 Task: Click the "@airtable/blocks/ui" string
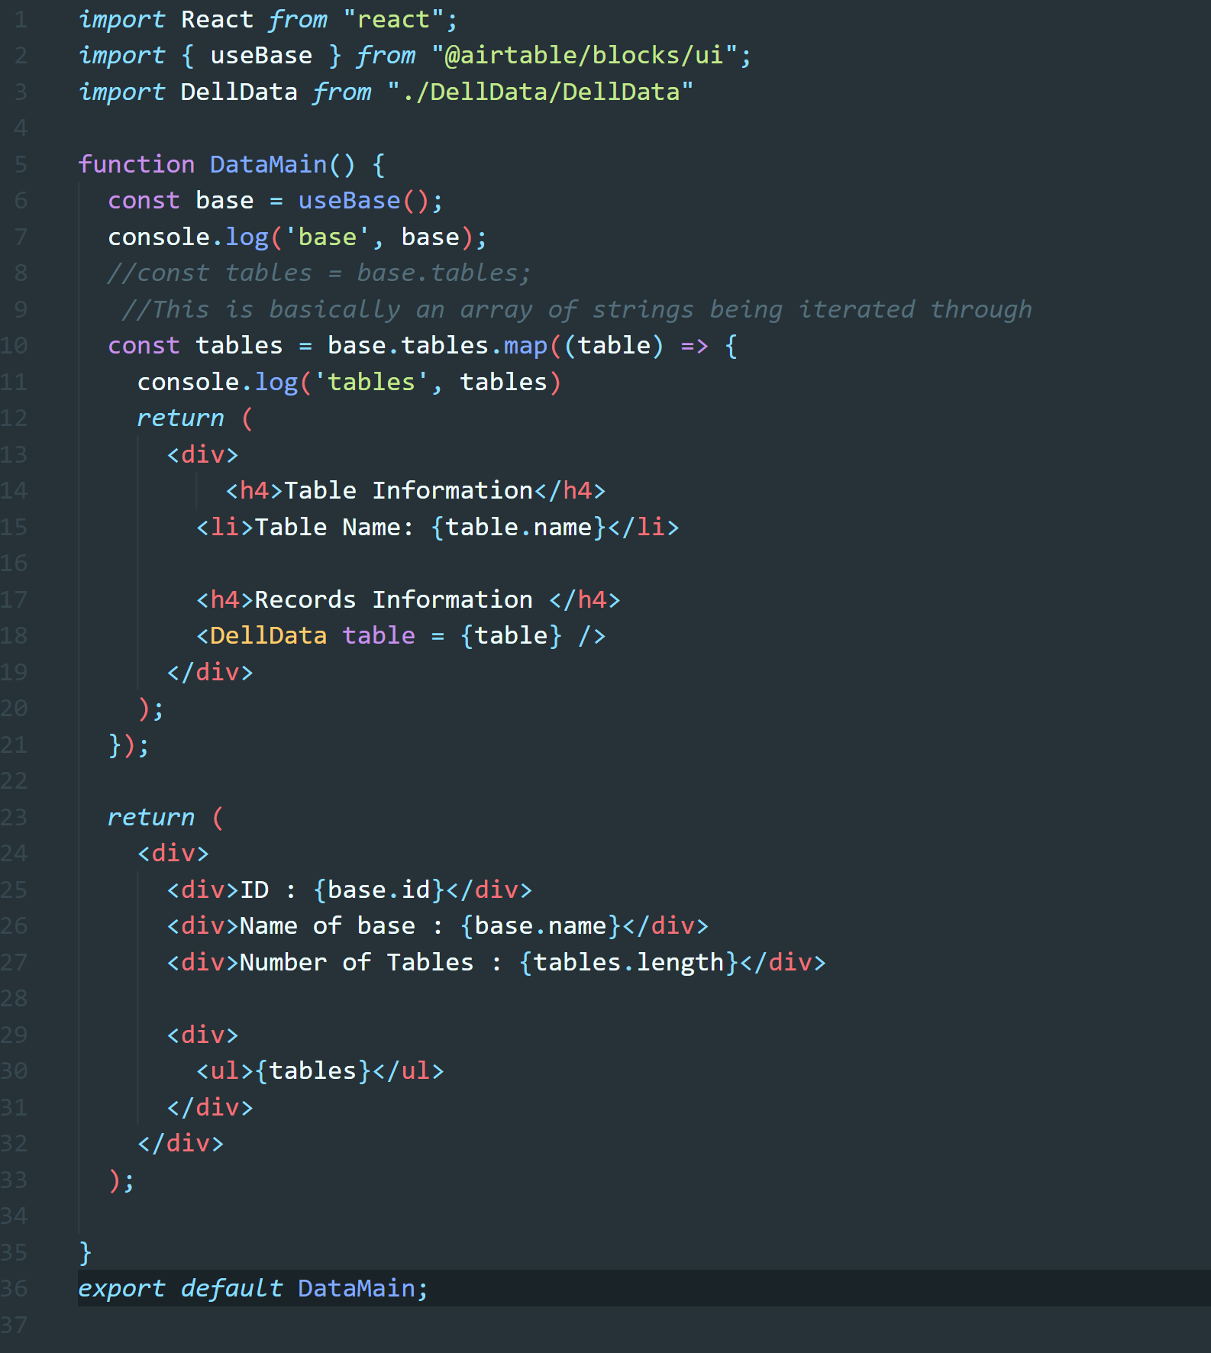pyautogui.click(x=584, y=55)
